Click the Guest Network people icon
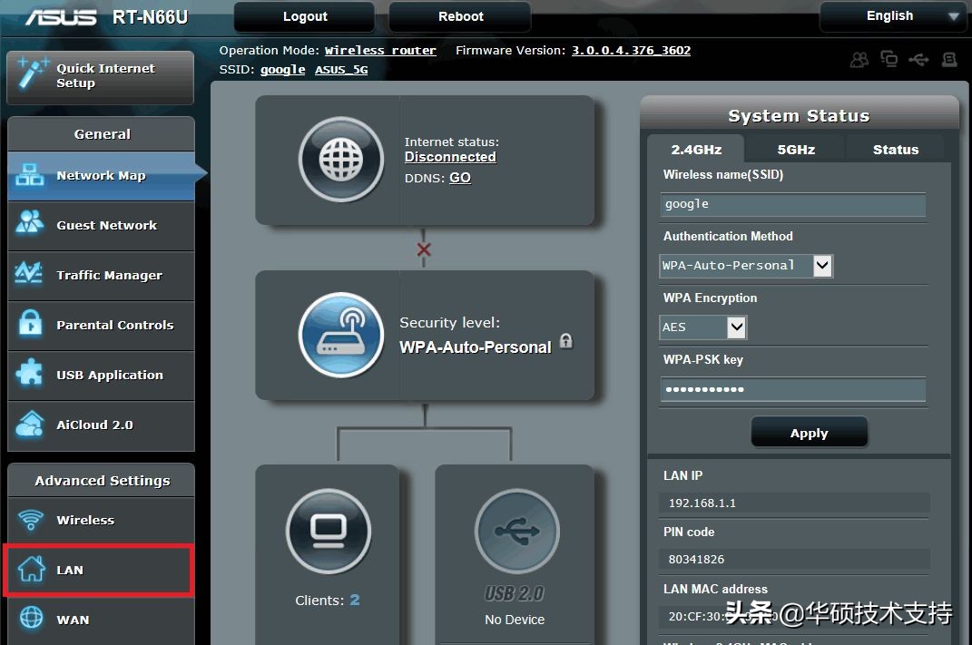This screenshot has height=645, width=972. pos(29,222)
